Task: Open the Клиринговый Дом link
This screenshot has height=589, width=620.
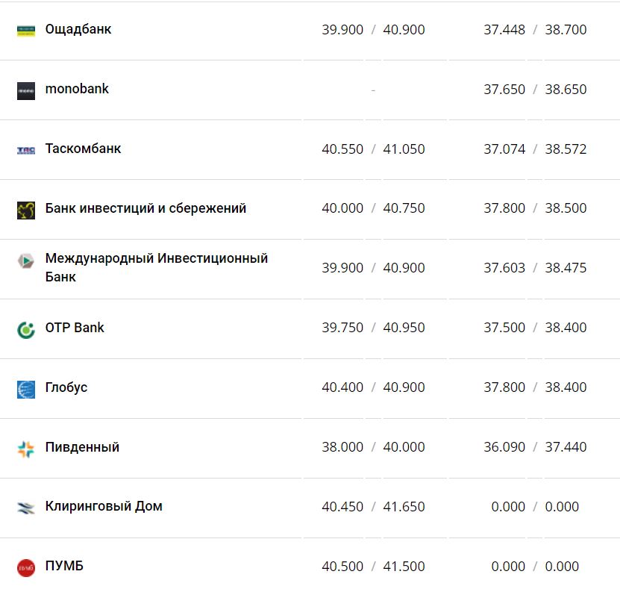Action: tap(104, 506)
